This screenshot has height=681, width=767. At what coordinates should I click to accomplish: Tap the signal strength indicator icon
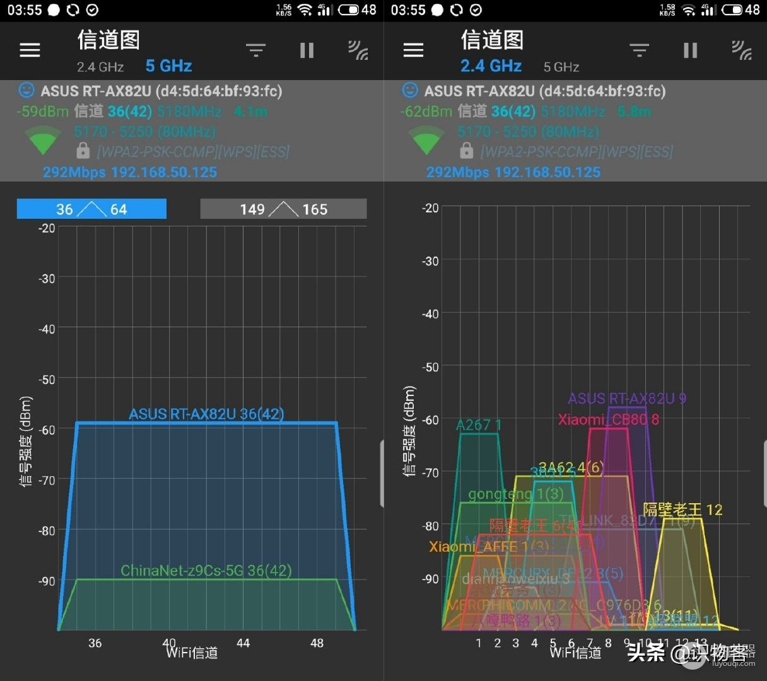coord(358,50)
